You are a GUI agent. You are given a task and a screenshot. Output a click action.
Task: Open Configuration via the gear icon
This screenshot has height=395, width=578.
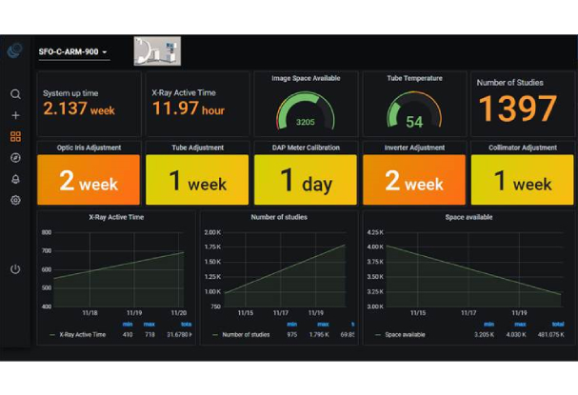point(15,200)
